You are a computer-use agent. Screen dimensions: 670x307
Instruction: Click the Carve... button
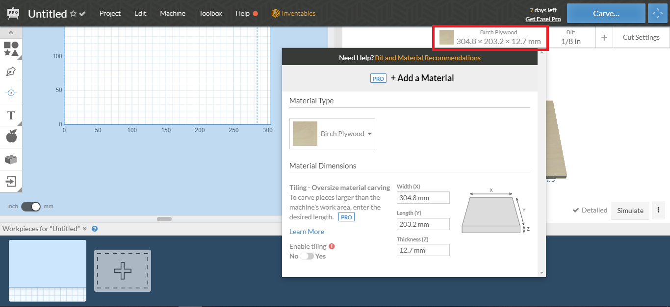(606, 13)
